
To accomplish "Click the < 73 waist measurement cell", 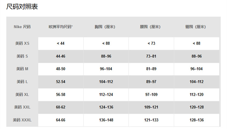I will 151,43.
